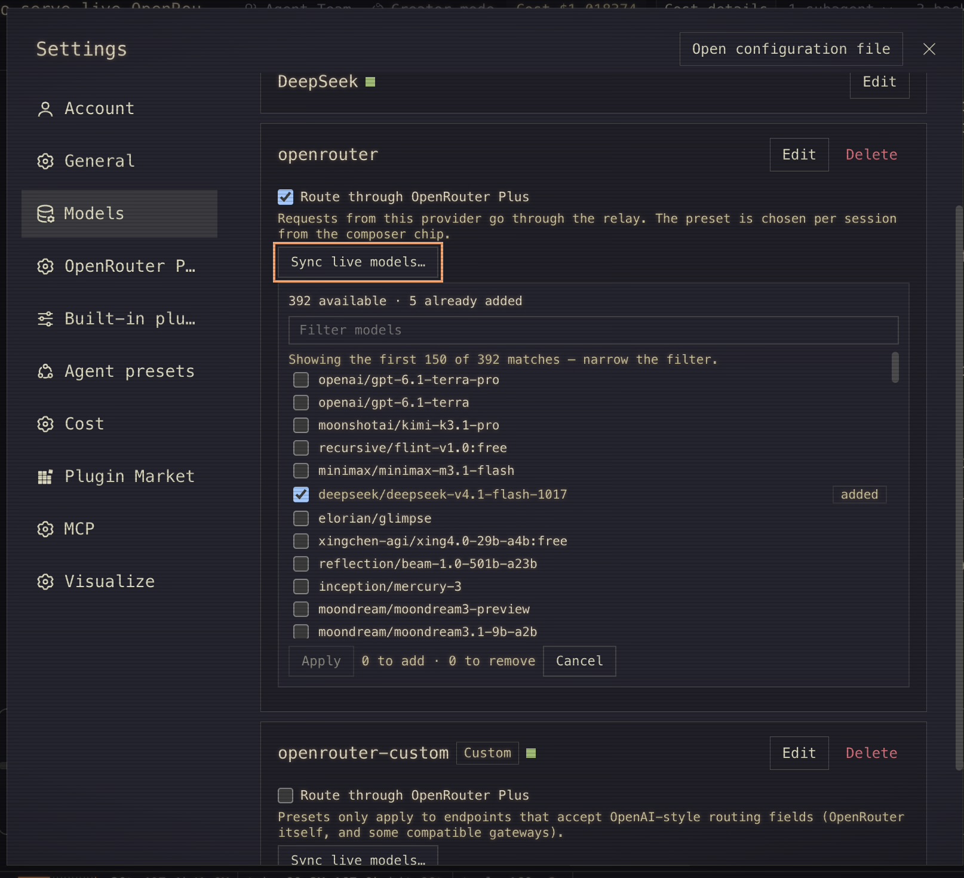Select the Agent presets icon
The image size is (964, 878).
click(x=45, y=372)
